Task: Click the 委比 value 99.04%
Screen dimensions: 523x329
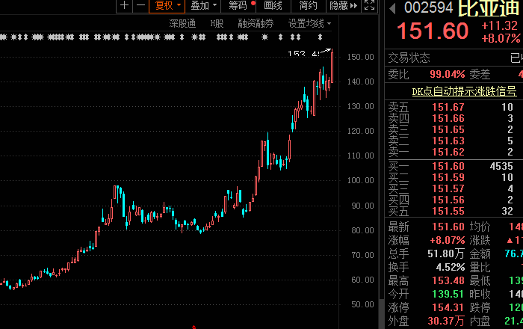Action: tap(447, 75)
